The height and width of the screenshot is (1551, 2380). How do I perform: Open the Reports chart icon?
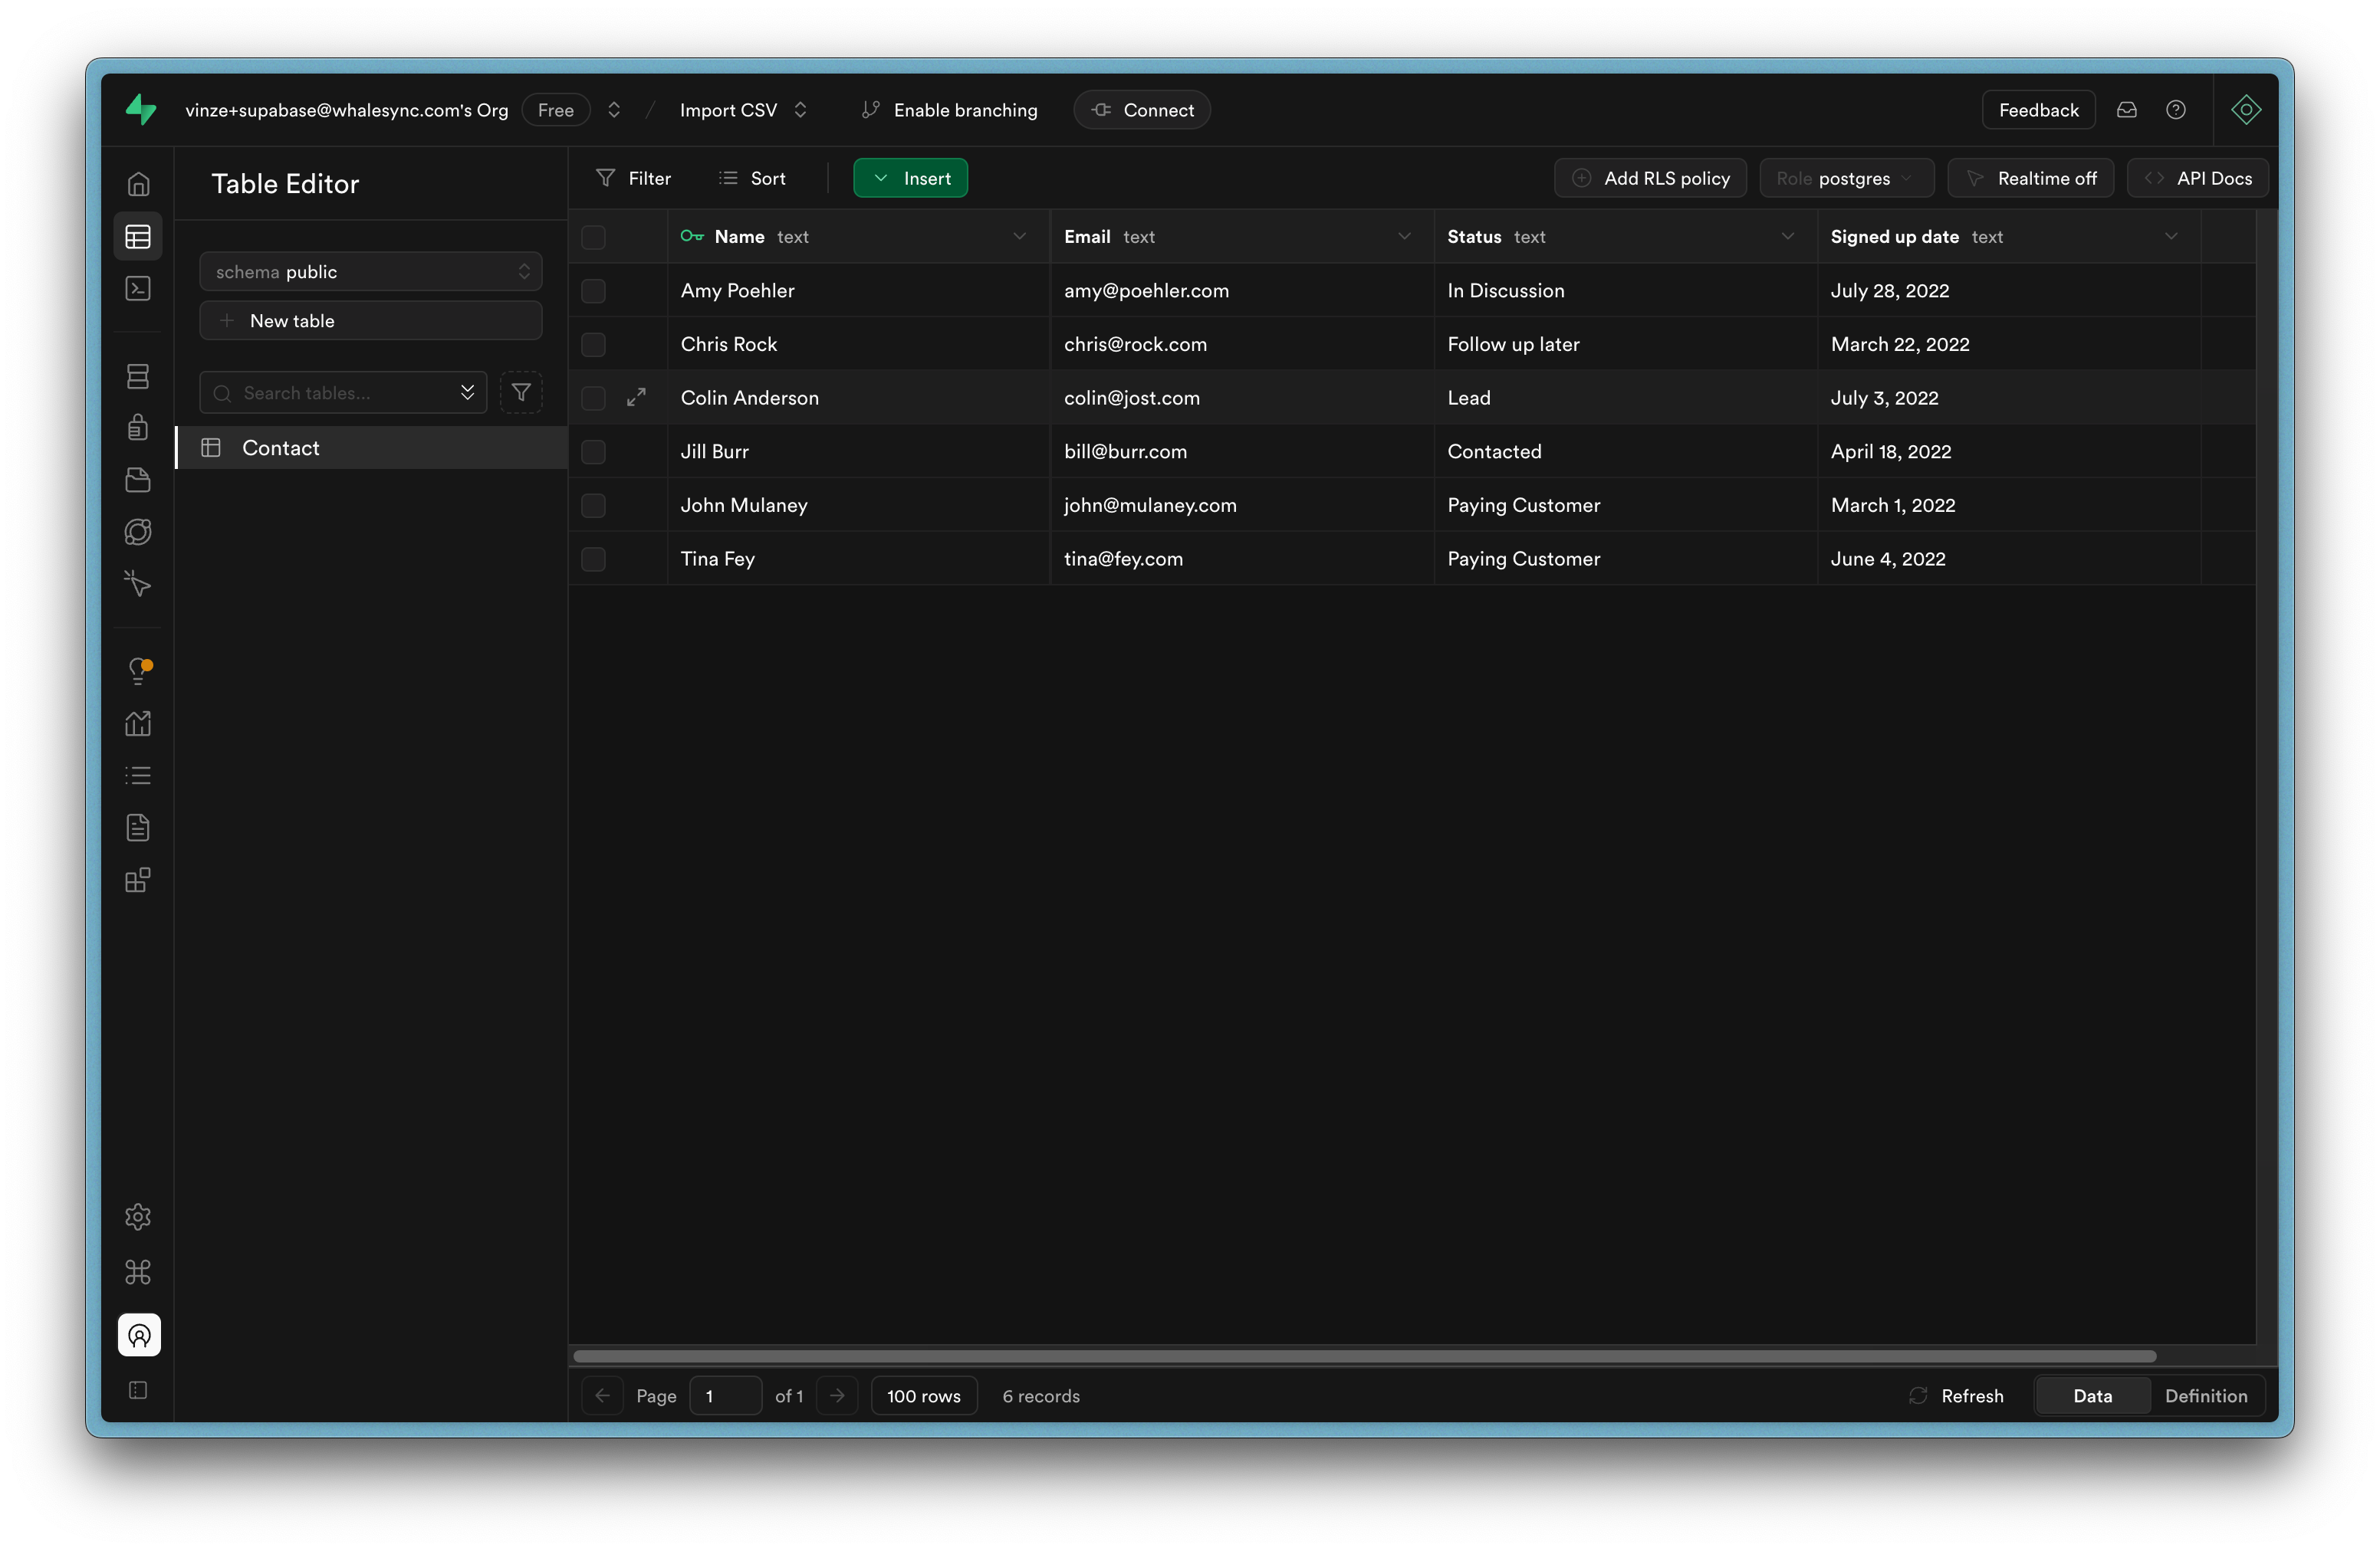point(138,723)
